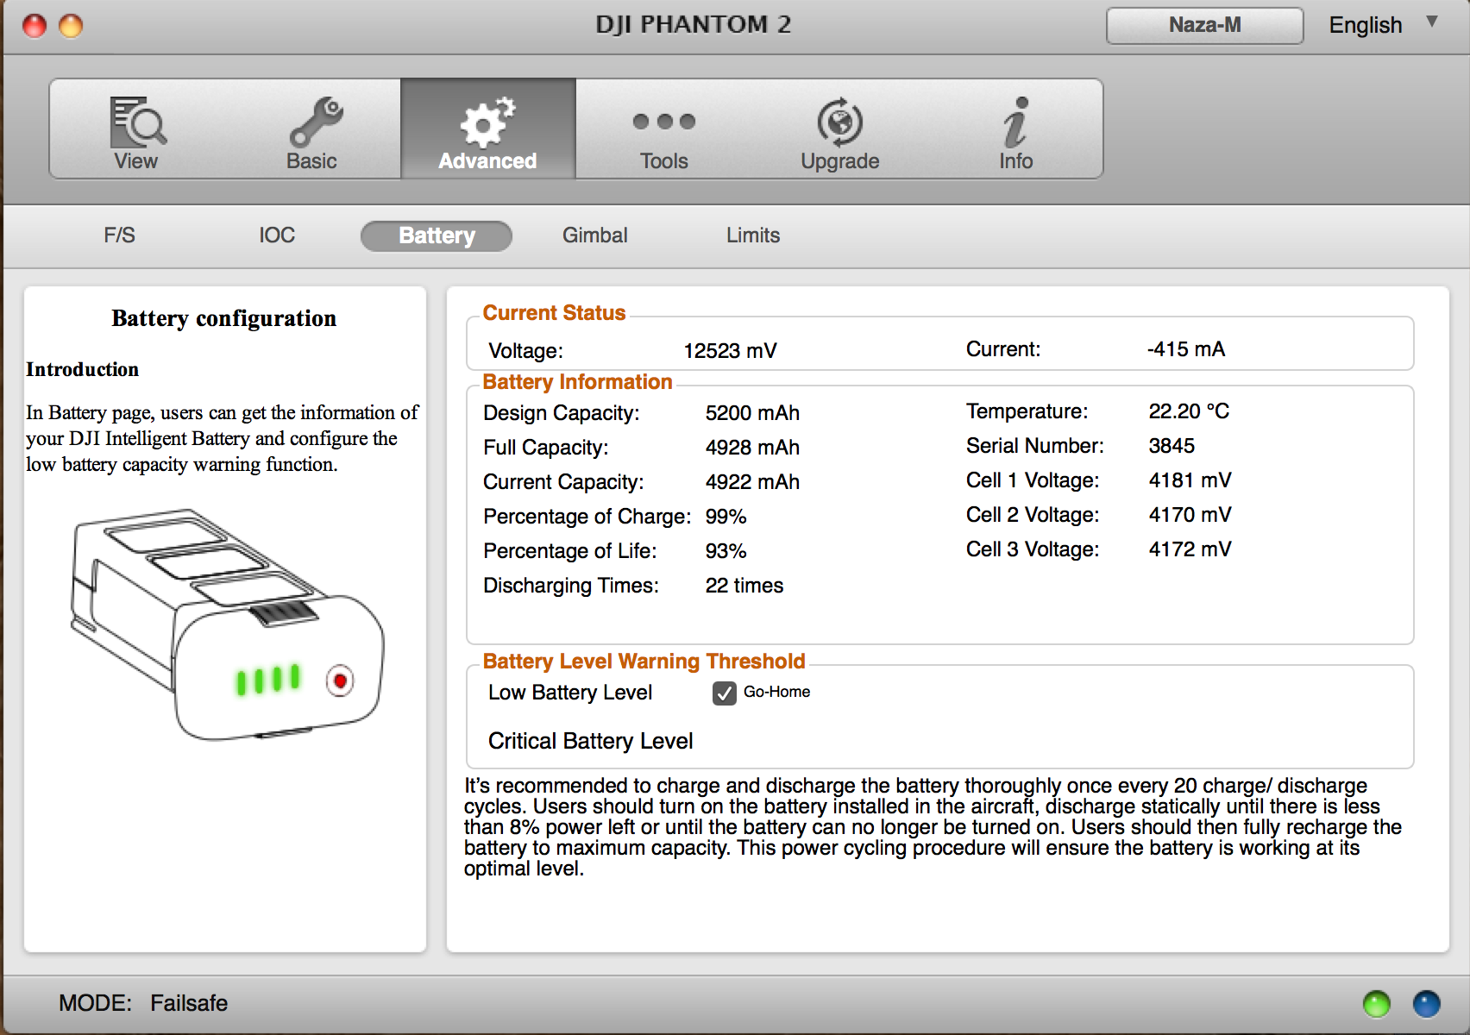Screen dimensions: 1470x1035
Task: Click the 5200 mAh design capacity value
Action: point(752,413)
